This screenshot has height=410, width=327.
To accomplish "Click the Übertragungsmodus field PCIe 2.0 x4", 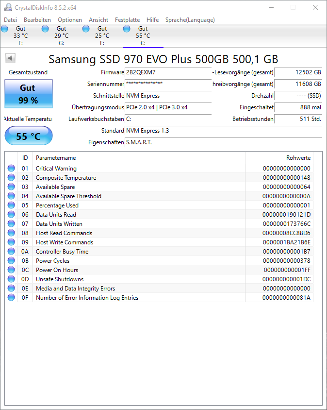I will [168, 107].
